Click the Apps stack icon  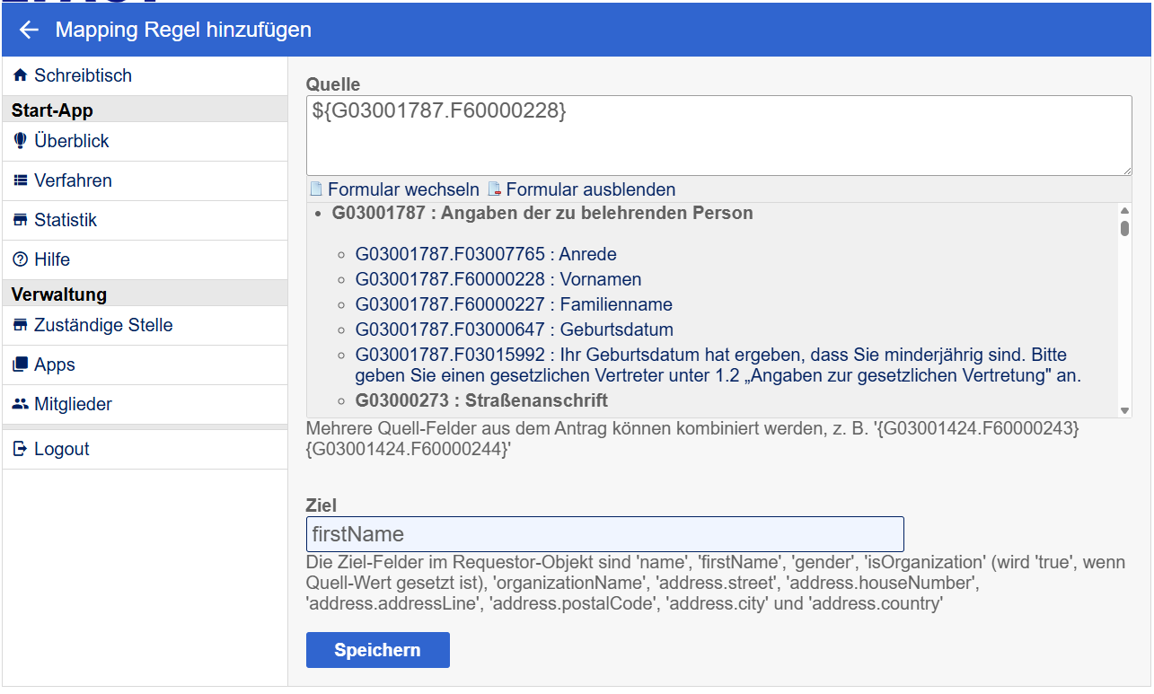(20, 365)
